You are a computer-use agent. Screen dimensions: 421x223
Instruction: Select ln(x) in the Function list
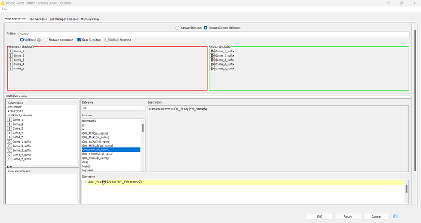coord(85,162)
